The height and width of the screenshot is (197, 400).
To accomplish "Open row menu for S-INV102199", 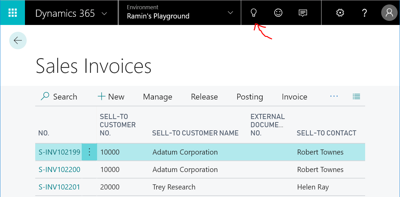I will pos(89,152).
